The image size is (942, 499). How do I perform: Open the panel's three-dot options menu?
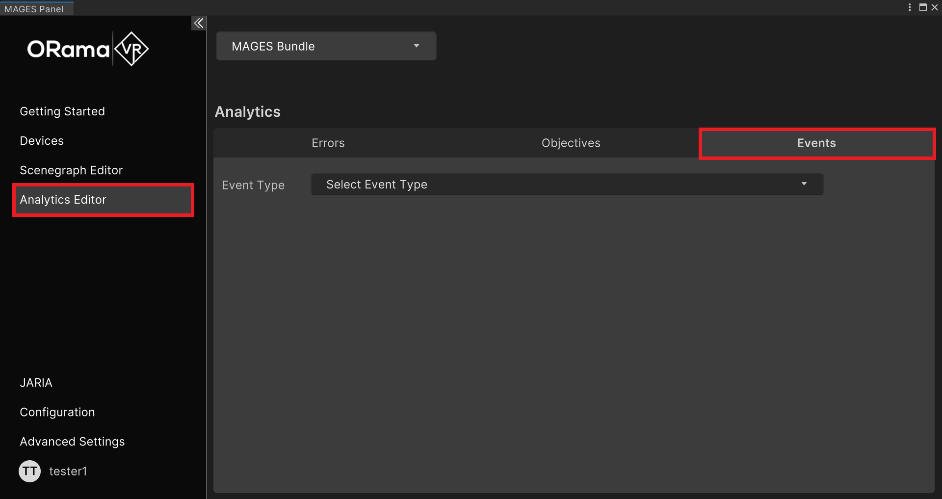pos(910,7)
